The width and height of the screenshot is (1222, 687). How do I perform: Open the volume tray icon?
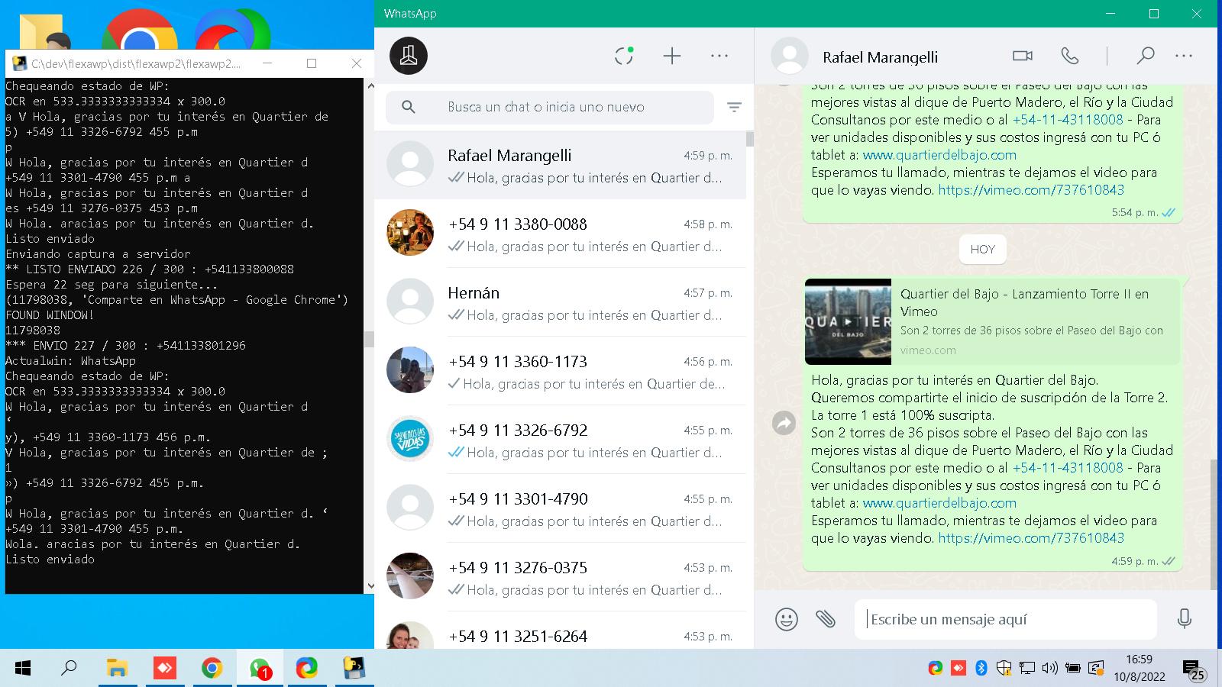point(1050,669)
